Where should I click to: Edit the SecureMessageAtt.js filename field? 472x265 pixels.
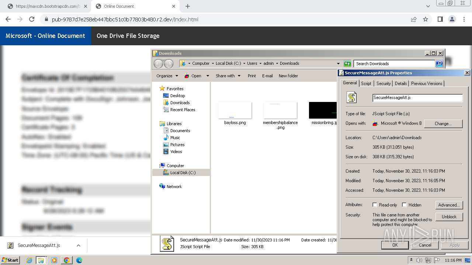point(417,98)
